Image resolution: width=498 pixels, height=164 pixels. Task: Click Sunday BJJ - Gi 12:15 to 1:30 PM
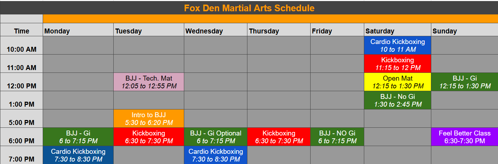coord(464,82)
